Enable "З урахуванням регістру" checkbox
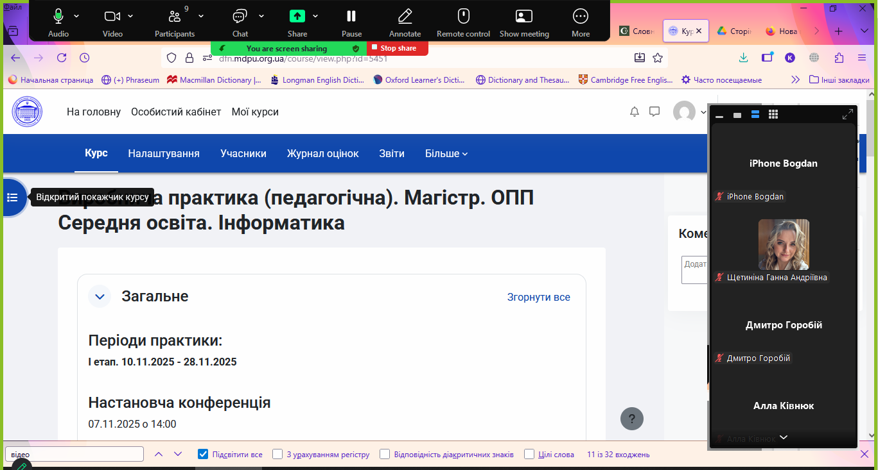The width and height of the screenshot is (878, 470). tap(277, 455)
